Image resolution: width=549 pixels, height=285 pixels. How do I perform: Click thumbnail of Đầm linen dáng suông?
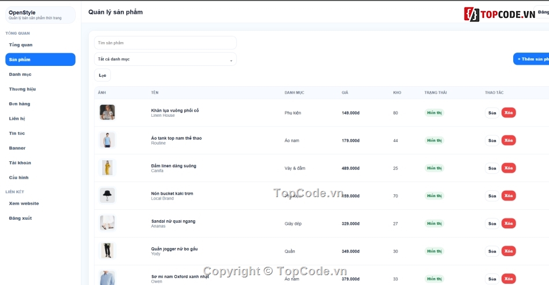coord(107,168)
